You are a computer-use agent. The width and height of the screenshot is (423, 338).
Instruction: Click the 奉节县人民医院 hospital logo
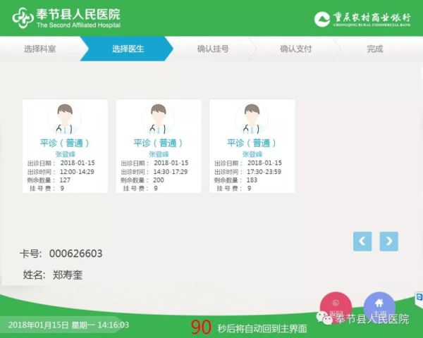66,18
